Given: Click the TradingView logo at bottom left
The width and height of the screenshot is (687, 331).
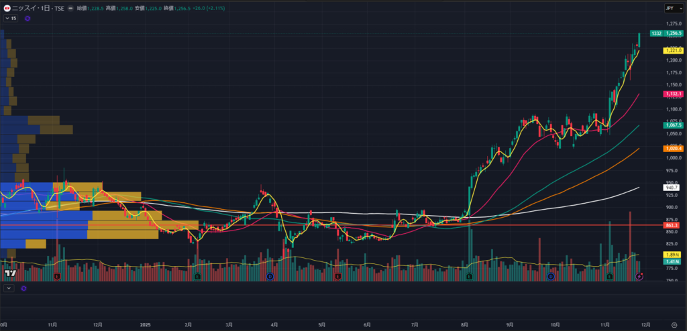Looking at the screenshot, I should pos(10,273).
